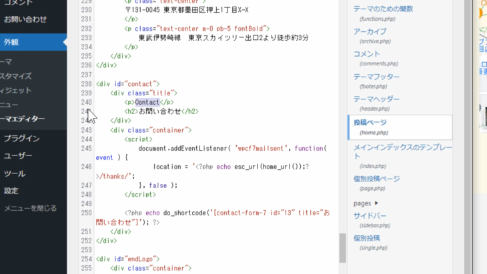Click esc_url(home_url()) on line 246
This screenshot has width=487, height=274.
[269, 167]
